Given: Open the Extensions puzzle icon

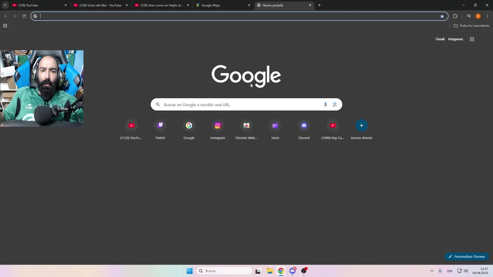Looking at the screenshot, I should [x=455, y=16].
